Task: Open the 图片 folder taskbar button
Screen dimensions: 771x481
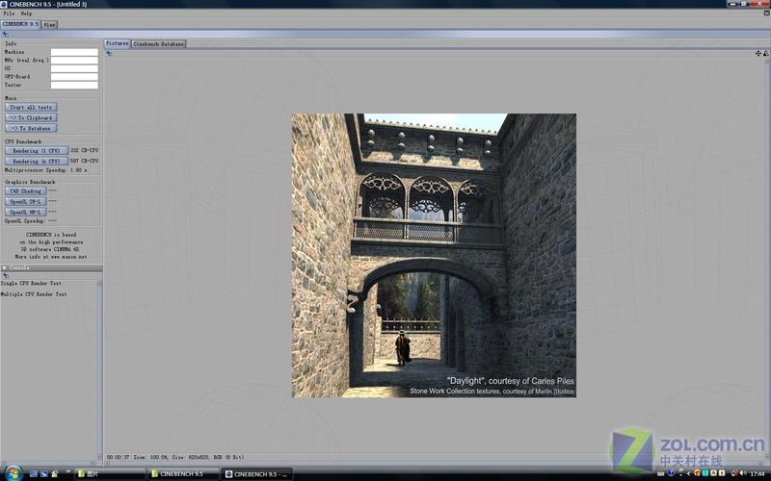Action: tap(109, 473)
